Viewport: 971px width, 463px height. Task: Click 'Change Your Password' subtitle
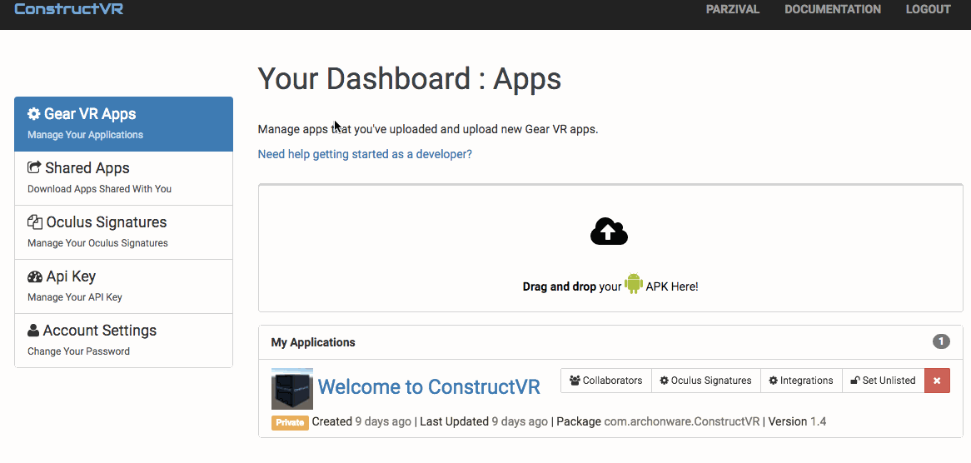[78, 351]
